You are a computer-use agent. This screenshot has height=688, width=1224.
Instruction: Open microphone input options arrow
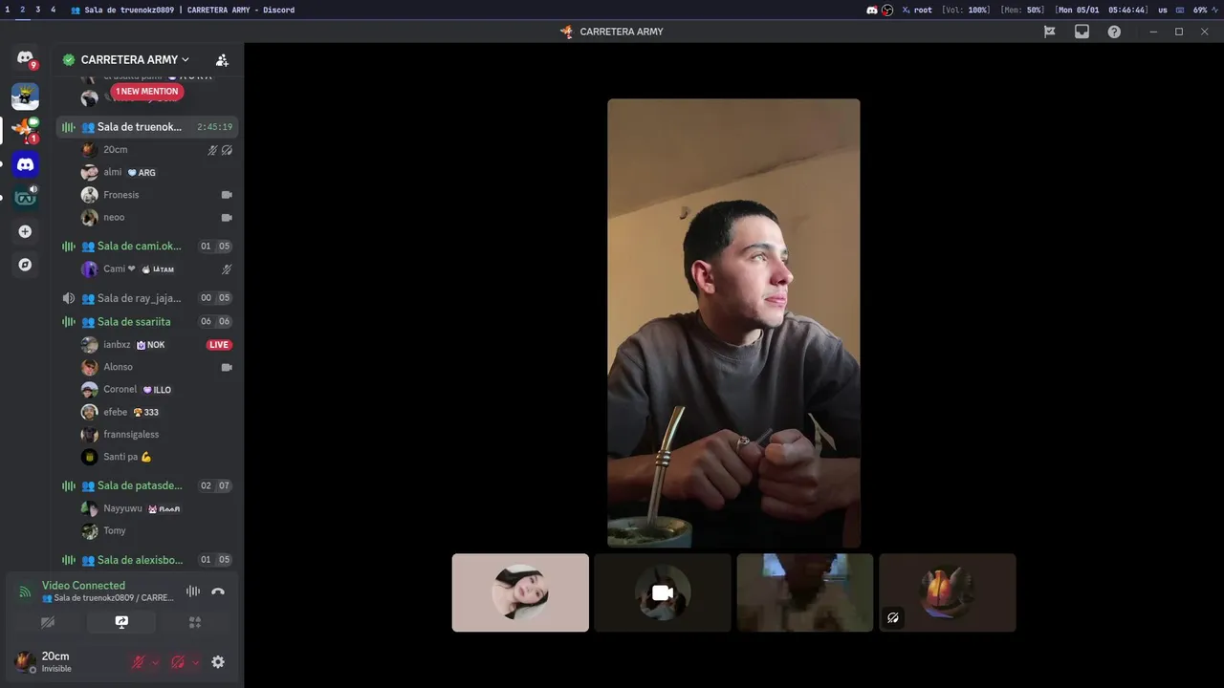[156, 662]
